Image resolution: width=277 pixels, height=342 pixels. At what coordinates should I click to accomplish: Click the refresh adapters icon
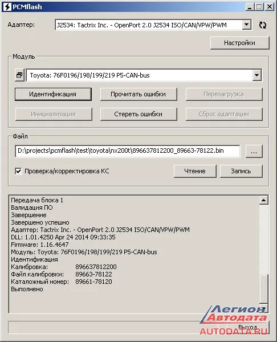click(x=263, y=25)
